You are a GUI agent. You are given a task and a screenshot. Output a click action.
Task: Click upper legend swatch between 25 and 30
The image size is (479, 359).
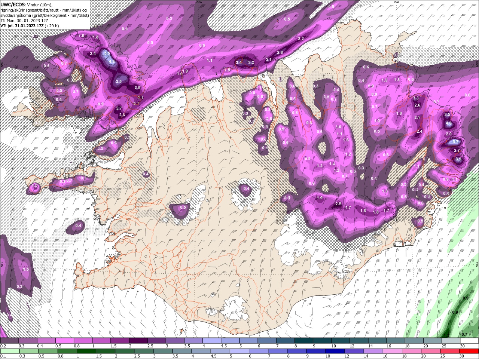coord(451,341)
